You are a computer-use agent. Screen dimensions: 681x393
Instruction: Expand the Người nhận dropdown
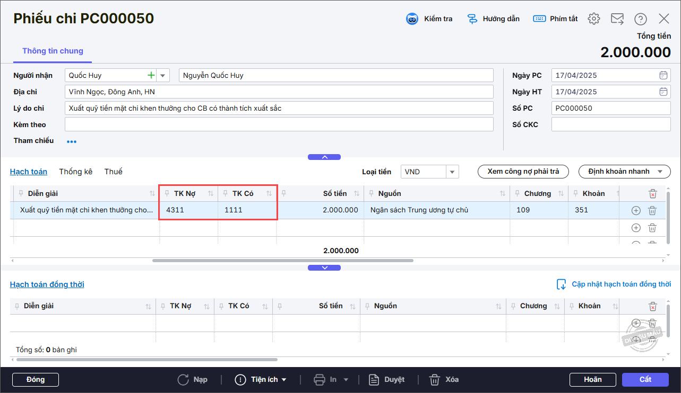tap(163, 75)
